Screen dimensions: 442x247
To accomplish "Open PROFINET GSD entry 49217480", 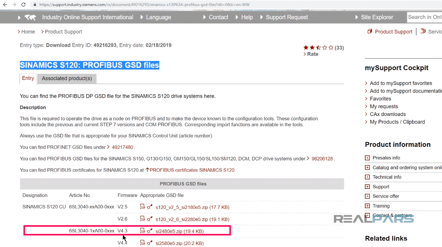I will point(122,147).
